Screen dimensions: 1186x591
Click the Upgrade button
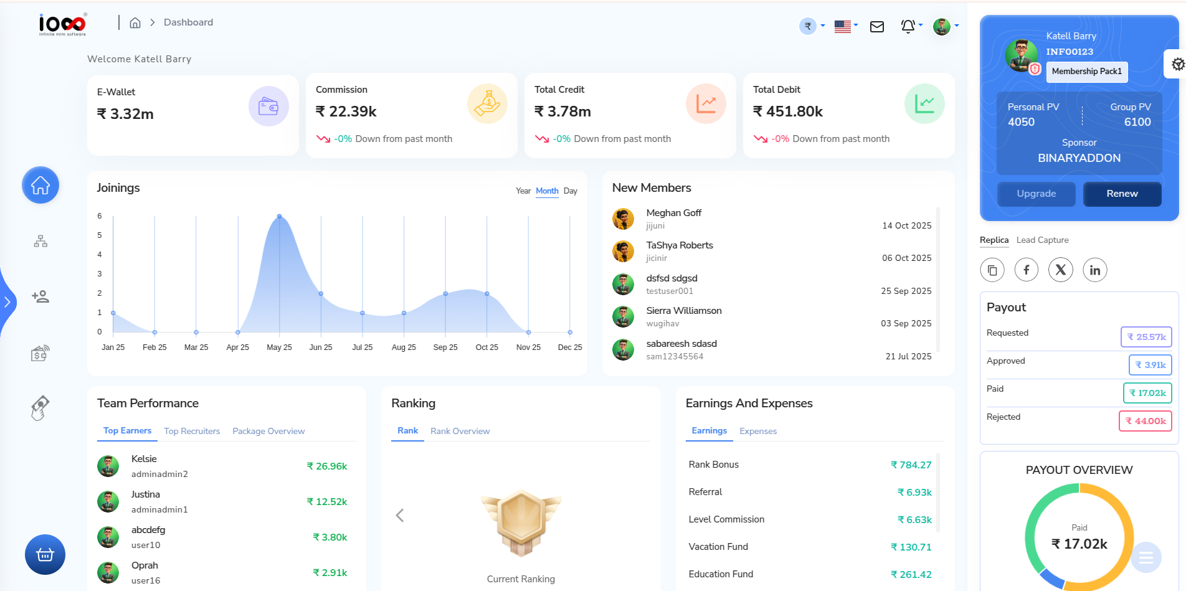(1036, 194)
